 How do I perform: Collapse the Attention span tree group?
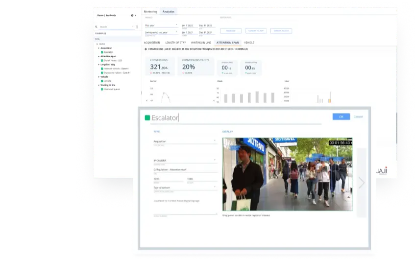[99, 56]
